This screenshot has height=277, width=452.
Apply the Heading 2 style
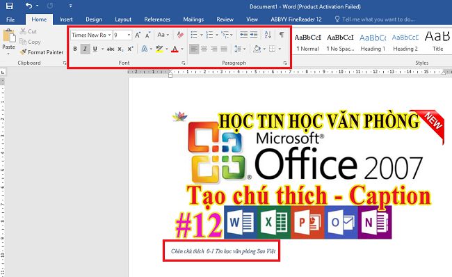(405, 42)
